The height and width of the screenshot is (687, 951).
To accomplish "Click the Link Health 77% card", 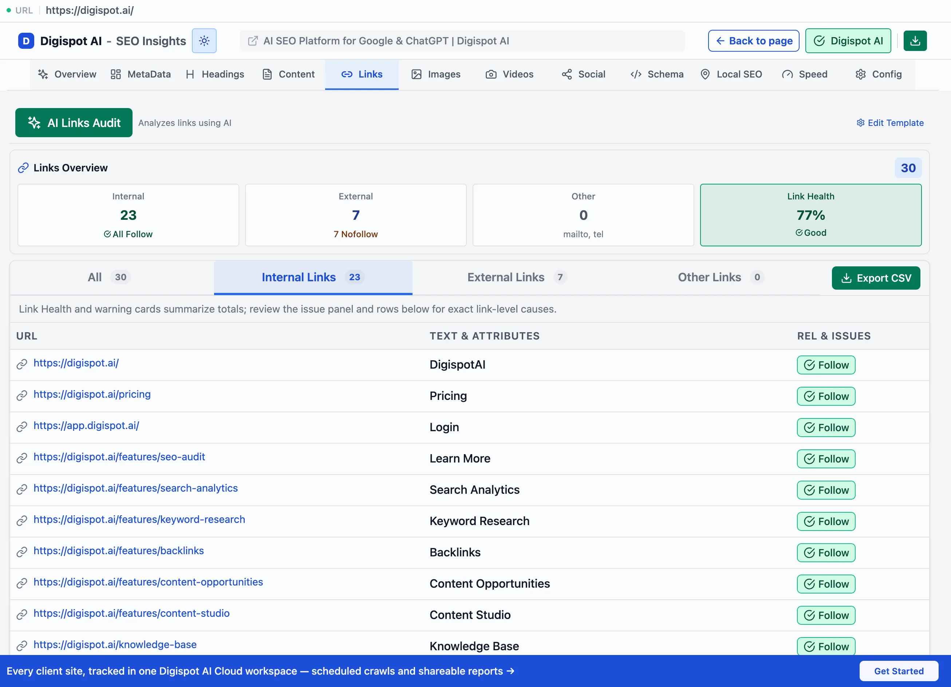I will coord(810,215).
